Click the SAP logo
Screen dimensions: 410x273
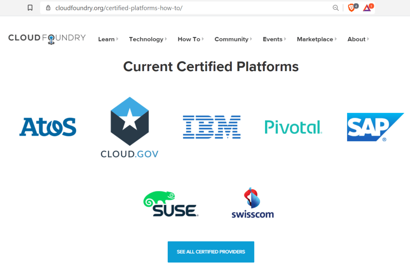[376, 127]
